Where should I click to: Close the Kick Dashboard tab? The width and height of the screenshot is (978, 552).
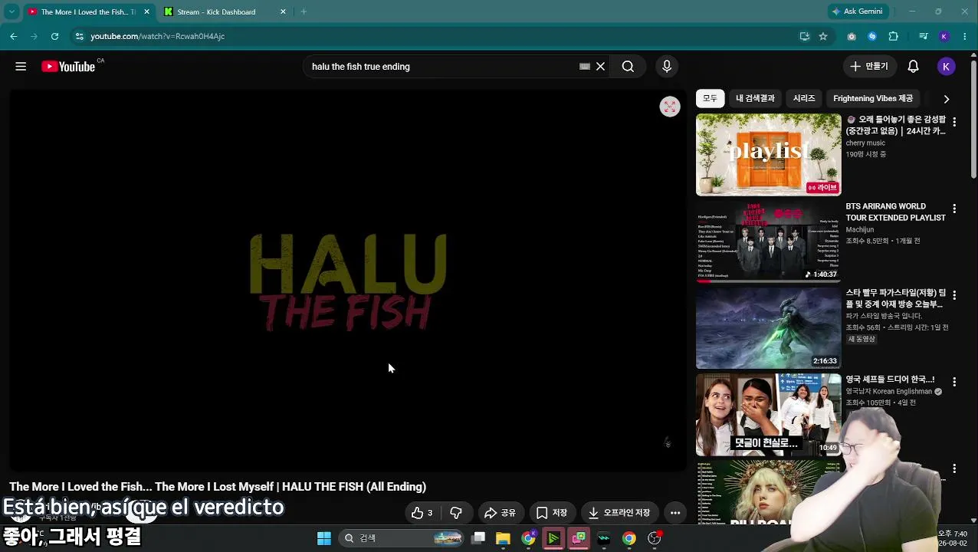pos(283,11)
